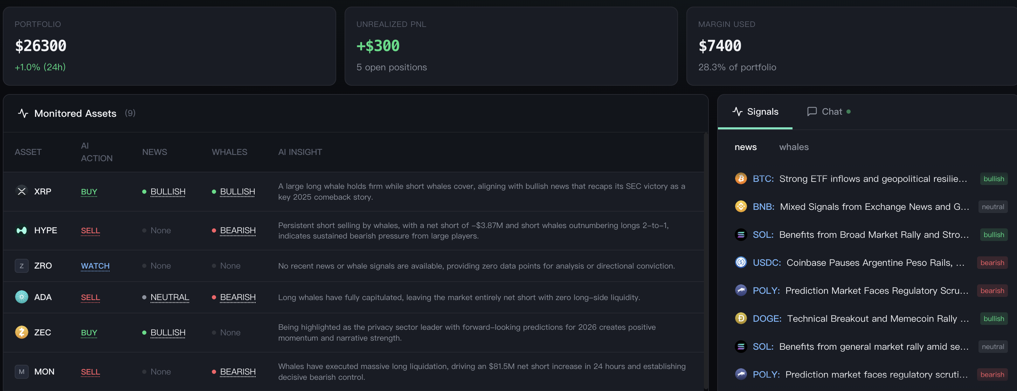Select the Signals tab
Image resolution: width=1017 pixels, height=391 pixels.
tap(755, 112)
